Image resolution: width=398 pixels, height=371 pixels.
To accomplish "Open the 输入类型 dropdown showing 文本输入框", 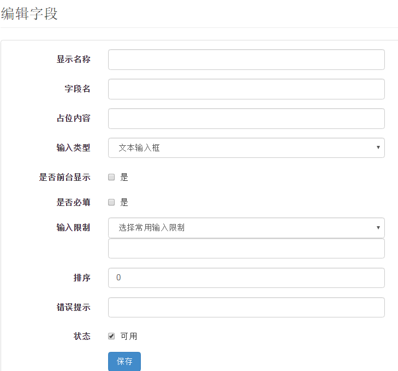I will pos(246,148).
